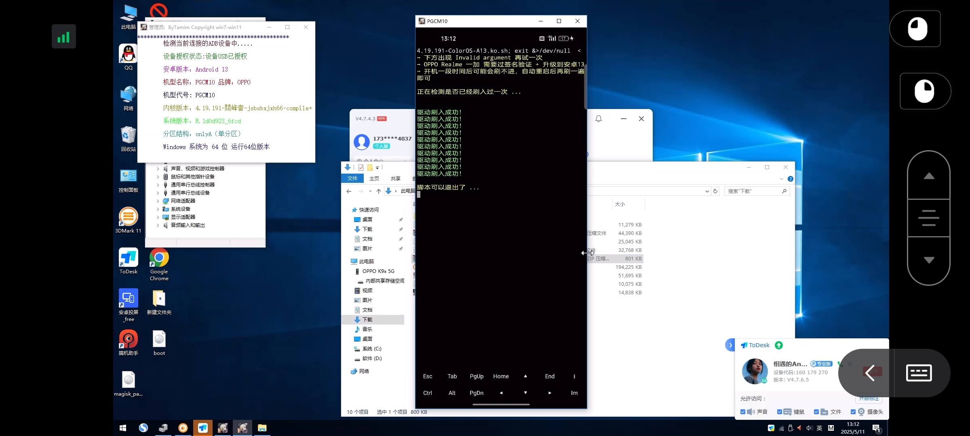Viewport: 970px width, 436px height.
Task: Click the refresh icon in Explorer address bar
Action: pos(715,191)
